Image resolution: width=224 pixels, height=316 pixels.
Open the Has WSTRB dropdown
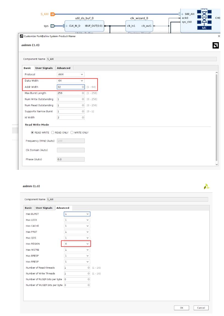(x=77, y=250)
